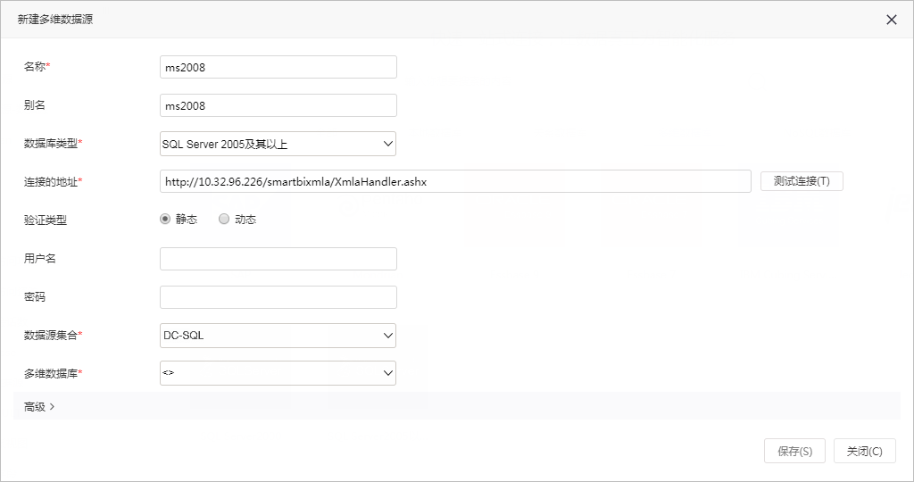The height and width of the screenshot is (482, 914).
Task: Click the 测试连接(T) button
Action: tap(802, 181)
